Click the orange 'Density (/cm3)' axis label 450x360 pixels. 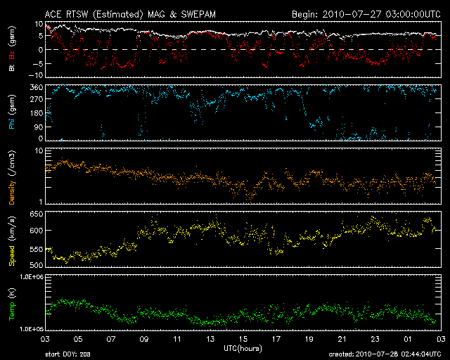click(12, 177)
